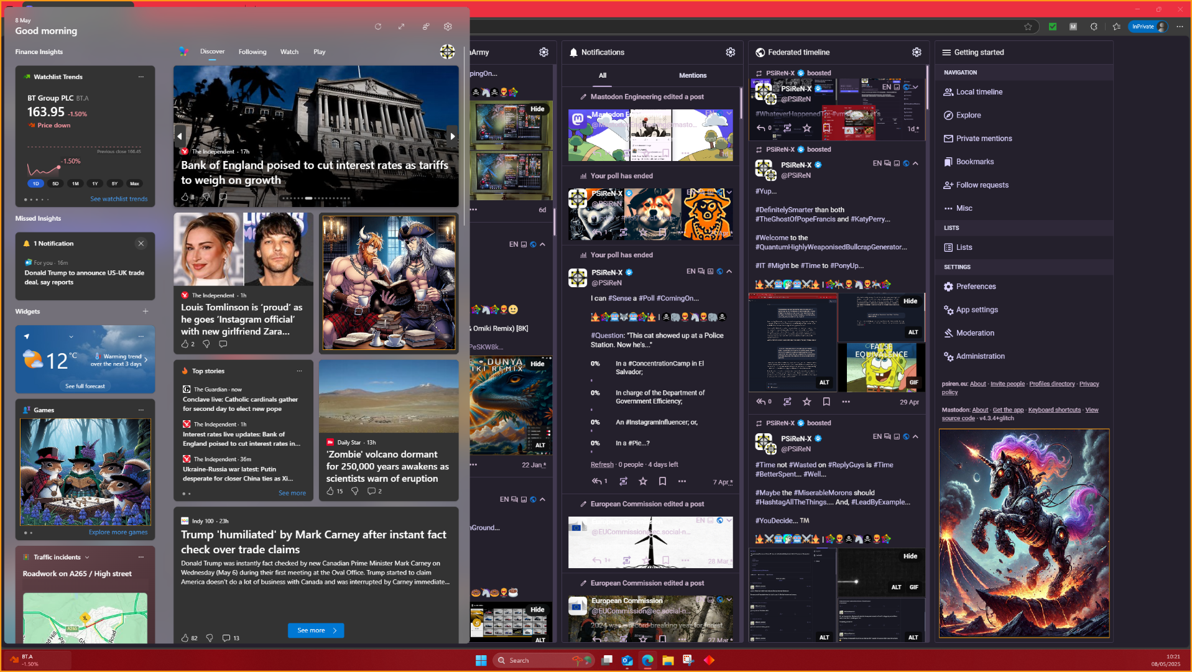Open Local timeline in navigation
Image resolution: width=1192 pixels, height=672 pixels.
[x=979, y=92]
